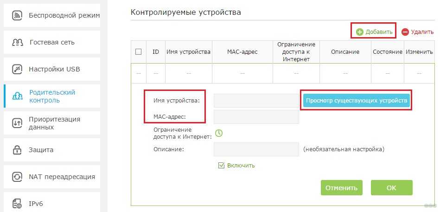Toggle the Включить checkbox
The width and height of the screenshot is (440, 212).
tap(222, 166)
